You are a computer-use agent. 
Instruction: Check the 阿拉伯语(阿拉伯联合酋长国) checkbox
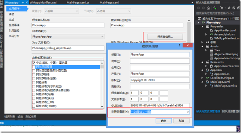click(x=34, y=90)
